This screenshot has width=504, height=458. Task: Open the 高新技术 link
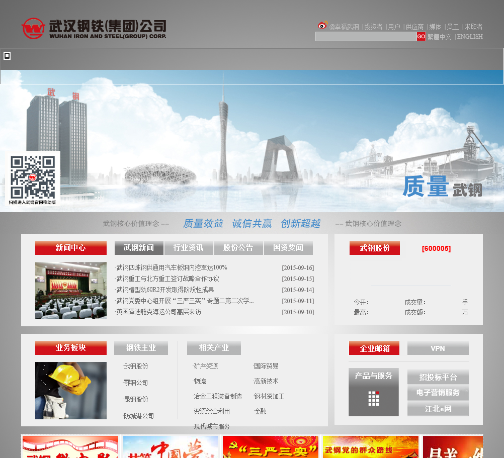click(266, 381)
